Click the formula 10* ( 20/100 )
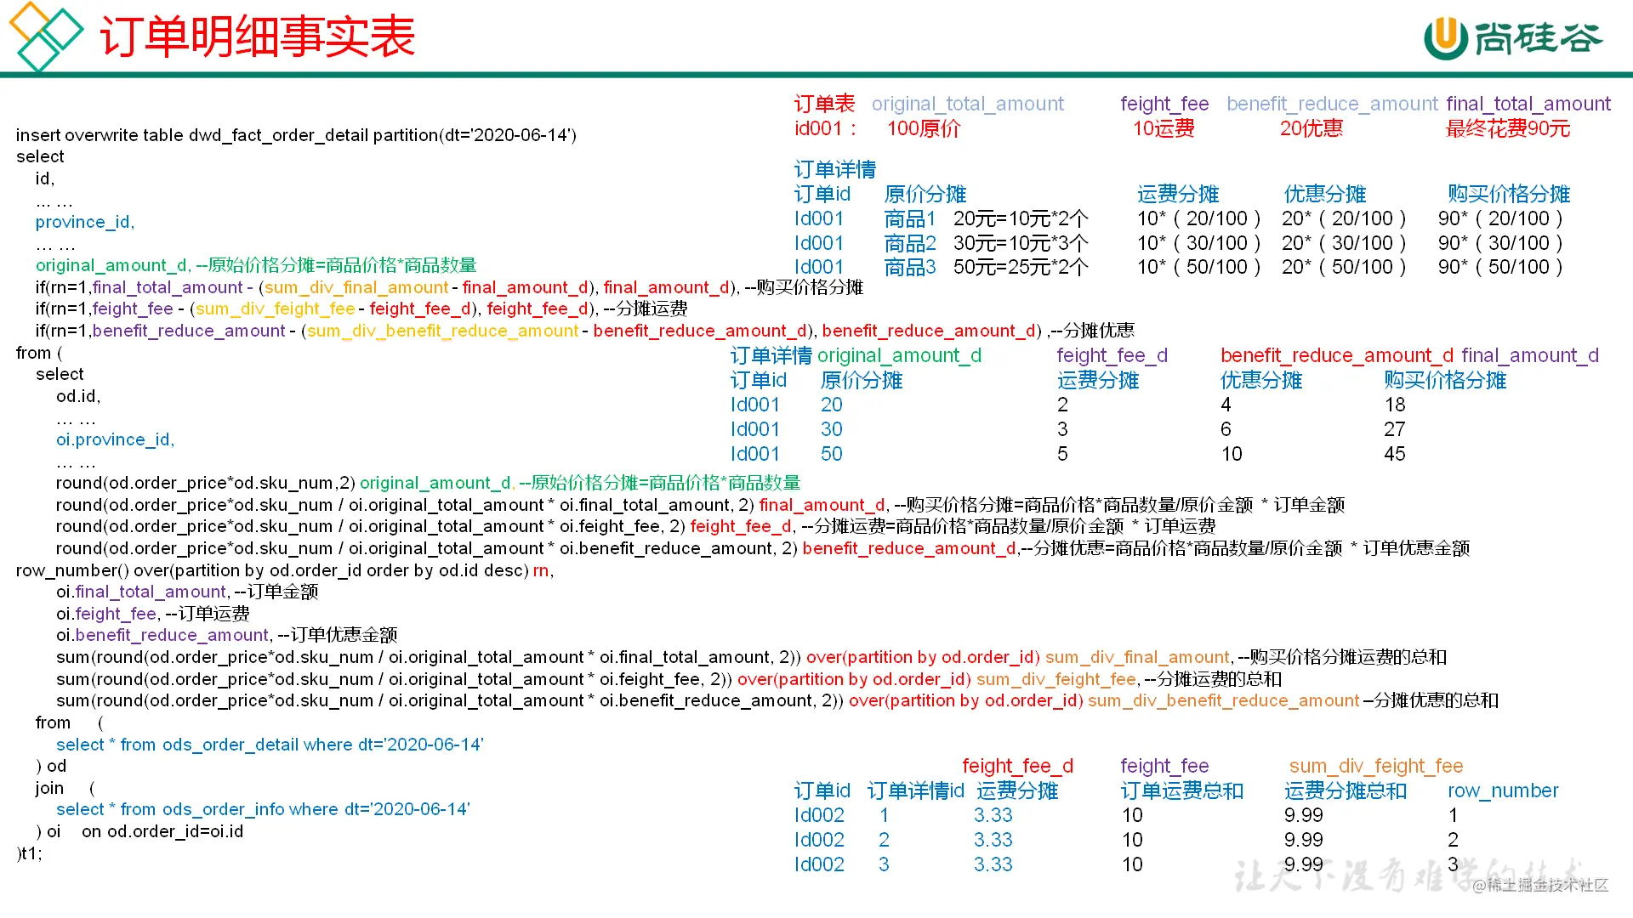The height and width of the screenshot is (918, 1633). tap(1199, 218)
